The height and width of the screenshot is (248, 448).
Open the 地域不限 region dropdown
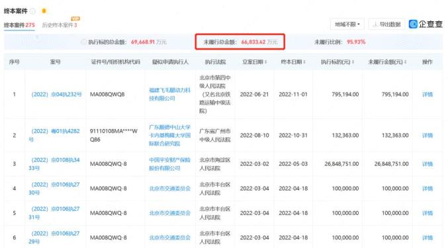347,24
